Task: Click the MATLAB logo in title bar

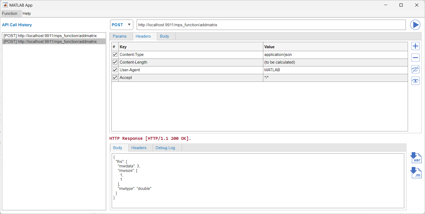Action: (x=5, y=5)
